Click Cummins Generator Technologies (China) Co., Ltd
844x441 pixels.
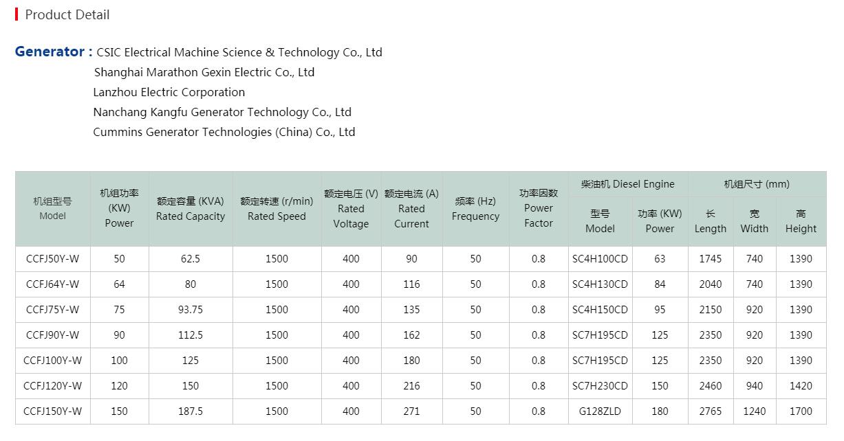[x=224, y=132]
